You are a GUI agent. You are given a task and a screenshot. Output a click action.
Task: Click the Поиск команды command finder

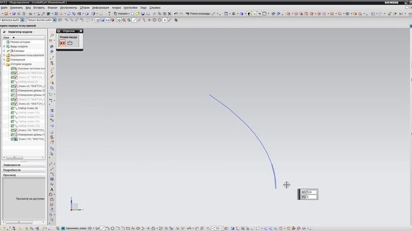[x=198, y=13]
